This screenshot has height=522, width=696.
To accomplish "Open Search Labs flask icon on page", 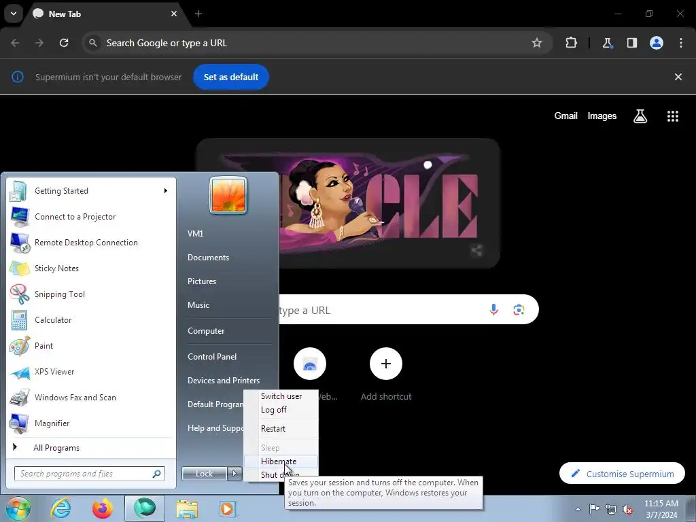I will (x=640, y=116).
